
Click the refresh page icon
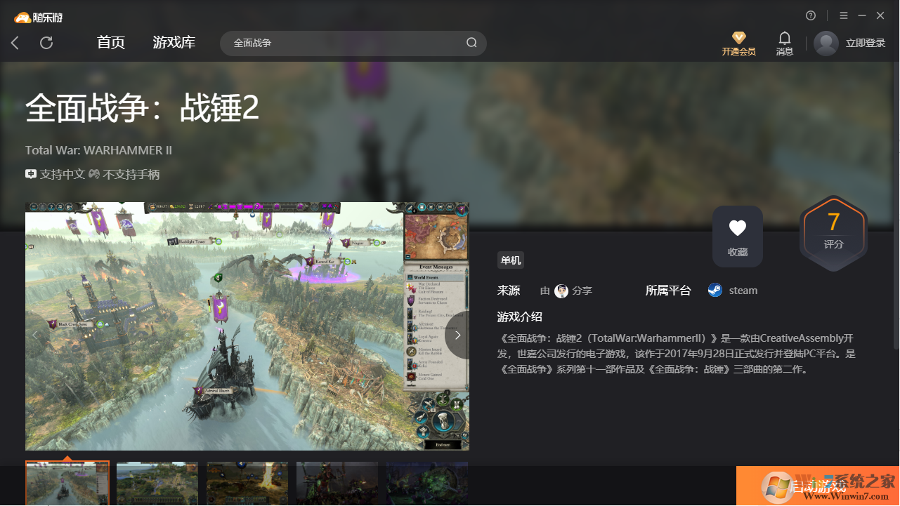click(46, 44)
